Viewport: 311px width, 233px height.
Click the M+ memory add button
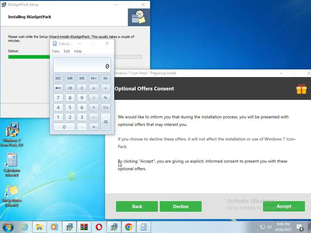[94, 78]
